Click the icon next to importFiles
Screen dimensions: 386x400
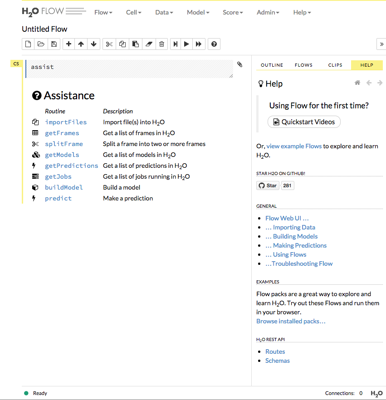pyautogui.click(x=35, y=122)
